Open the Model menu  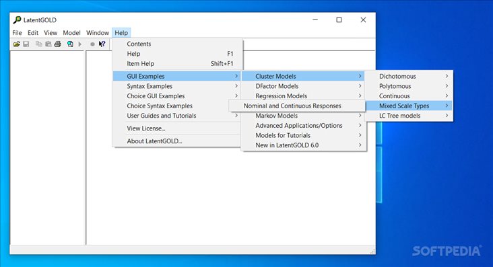(71, 33)
